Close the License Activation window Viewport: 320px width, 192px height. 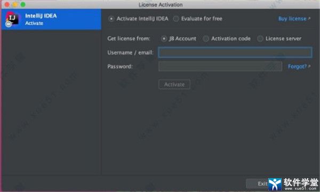tap(7, 4)
